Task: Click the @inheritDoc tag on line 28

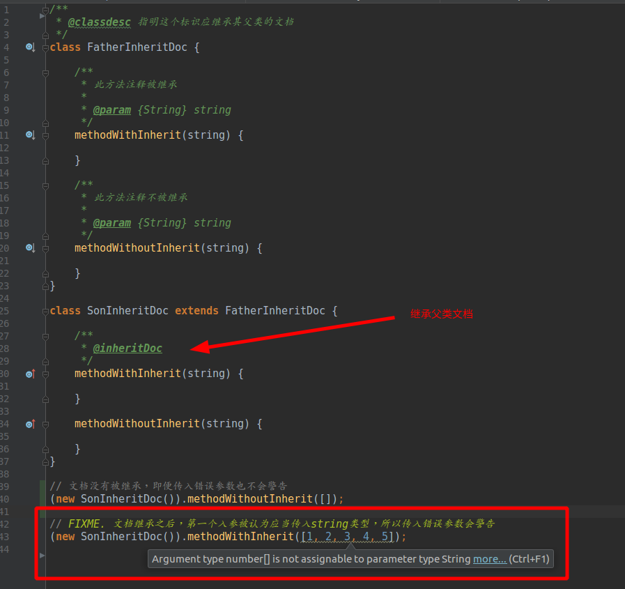Action: pos(128,348)
